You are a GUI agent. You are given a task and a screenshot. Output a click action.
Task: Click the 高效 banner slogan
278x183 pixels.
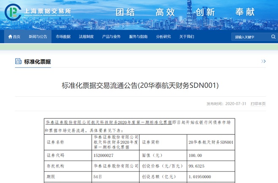[x=165, y=12]
